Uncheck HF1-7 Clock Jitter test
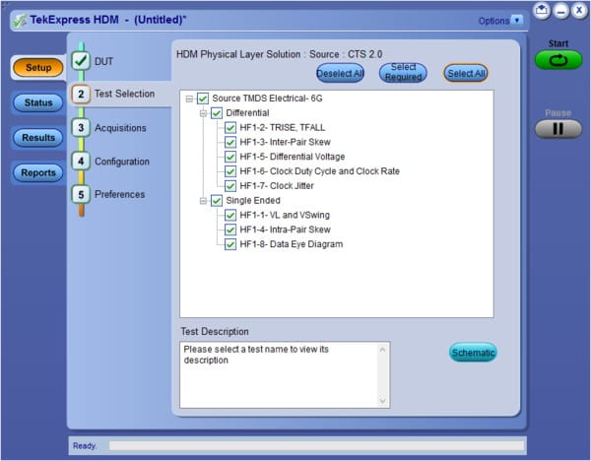591x461 pixels. [230, 185]
